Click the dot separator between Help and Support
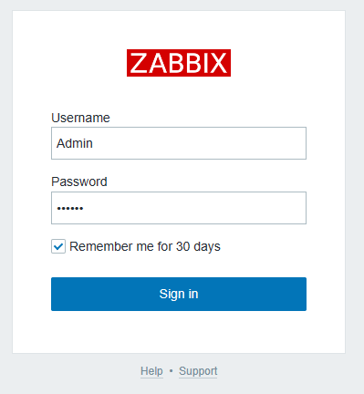This screenshot has width=364, height=394. coord(171,371)
